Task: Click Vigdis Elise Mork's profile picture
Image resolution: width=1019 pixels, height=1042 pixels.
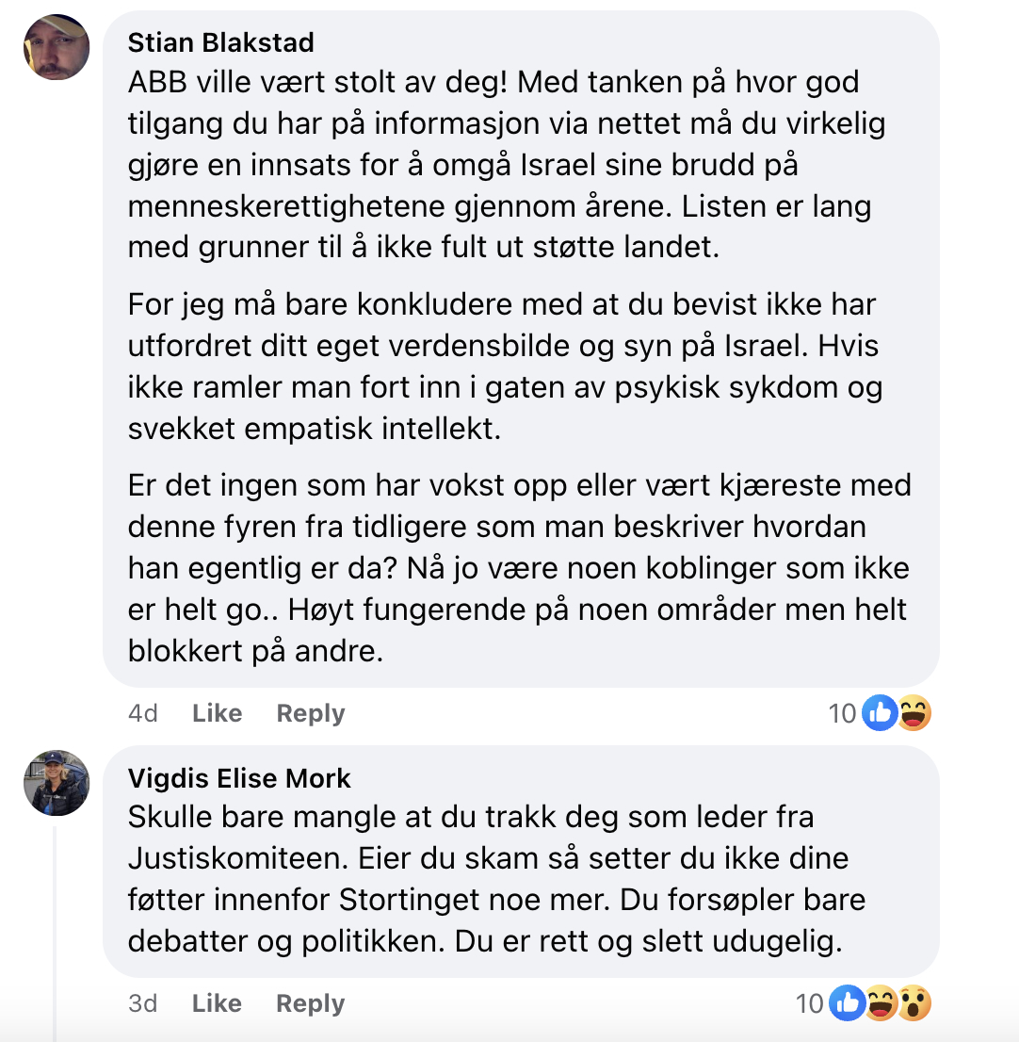Action: [x=57, y=783]
